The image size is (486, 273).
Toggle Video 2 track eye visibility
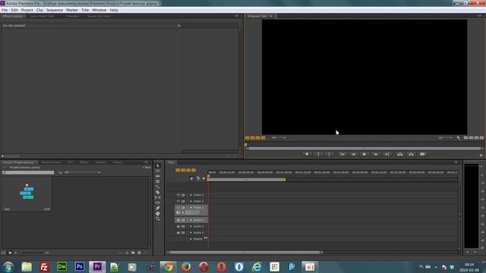[178, 201]
